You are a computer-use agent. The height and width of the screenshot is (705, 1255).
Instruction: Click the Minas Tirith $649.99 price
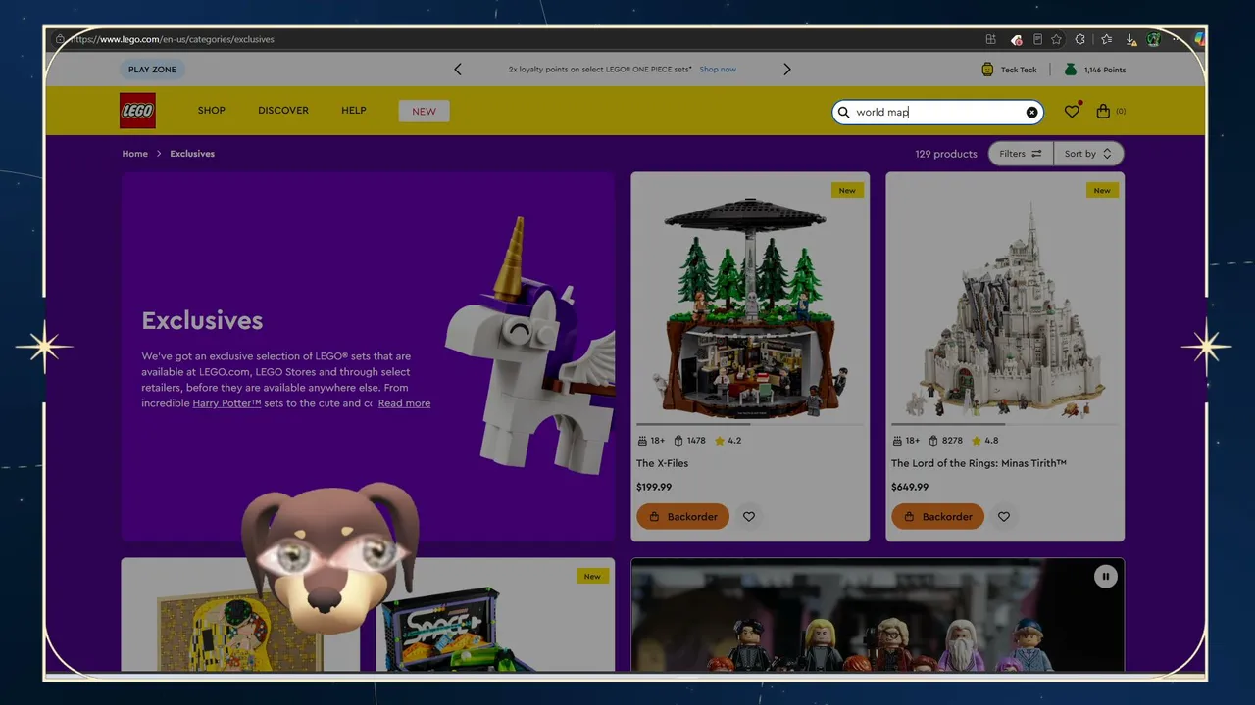pos(909,487)
